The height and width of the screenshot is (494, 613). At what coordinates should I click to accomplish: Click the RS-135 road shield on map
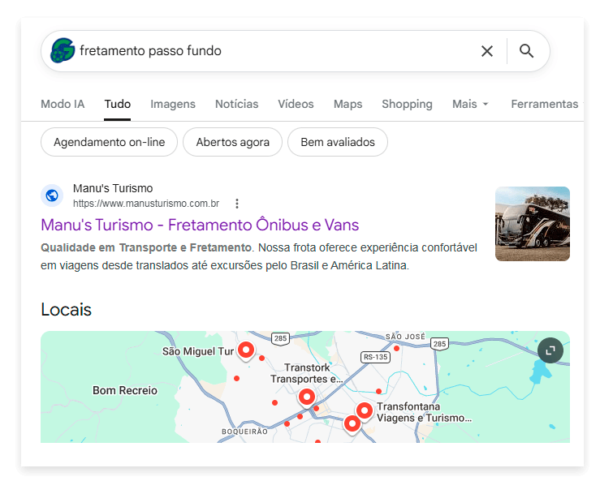tap(375, 357)
